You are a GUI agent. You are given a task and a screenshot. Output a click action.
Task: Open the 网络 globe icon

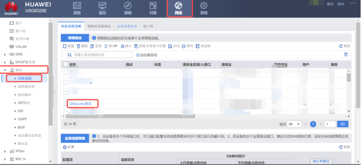(x=178, y=6)
